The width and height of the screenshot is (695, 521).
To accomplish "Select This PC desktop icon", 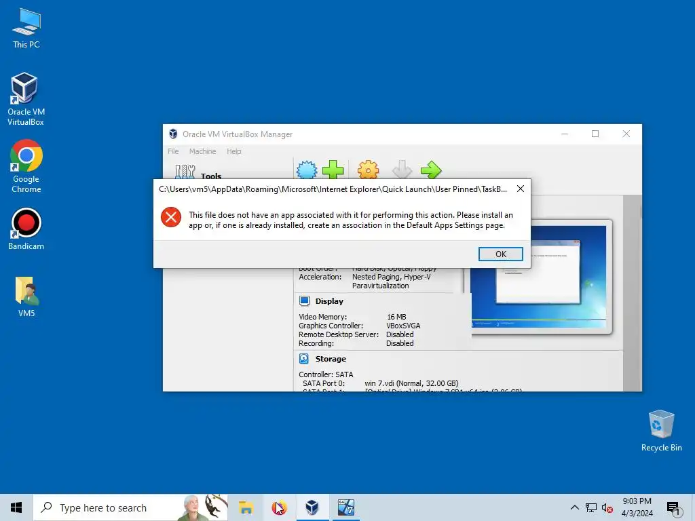I will (x=26, y=28).
